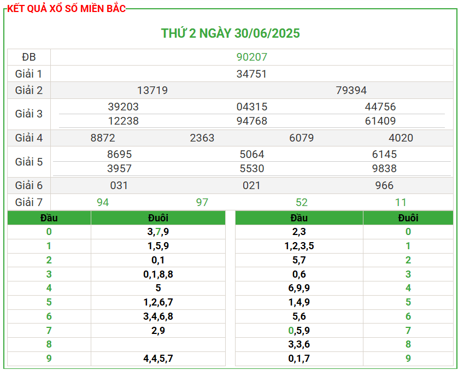The height and width of the screenshot is (370, 458).
Task: Click the 'Giải 3' row label
Action: (x=29, y=114)
